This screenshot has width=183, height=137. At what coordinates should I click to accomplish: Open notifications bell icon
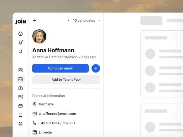pos(21,43)
